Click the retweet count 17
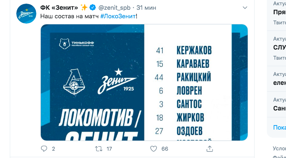The width and height of the screenshot is (286, 158). pos(109,149)
